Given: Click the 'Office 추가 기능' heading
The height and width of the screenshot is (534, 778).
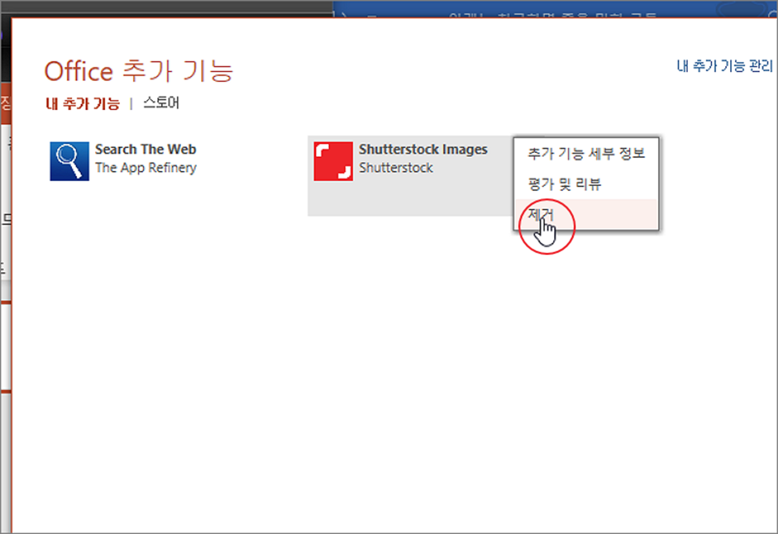Looking at the screenshot, I should click(139, 72).
